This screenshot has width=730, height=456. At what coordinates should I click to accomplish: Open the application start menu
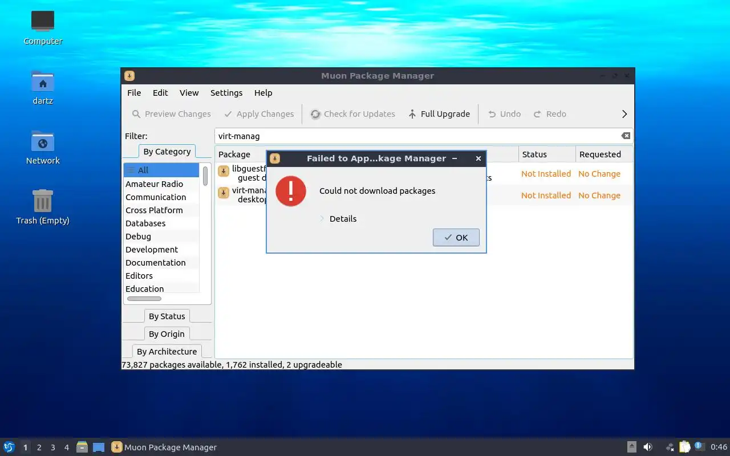pyautogui.click(x=9, y=447)
